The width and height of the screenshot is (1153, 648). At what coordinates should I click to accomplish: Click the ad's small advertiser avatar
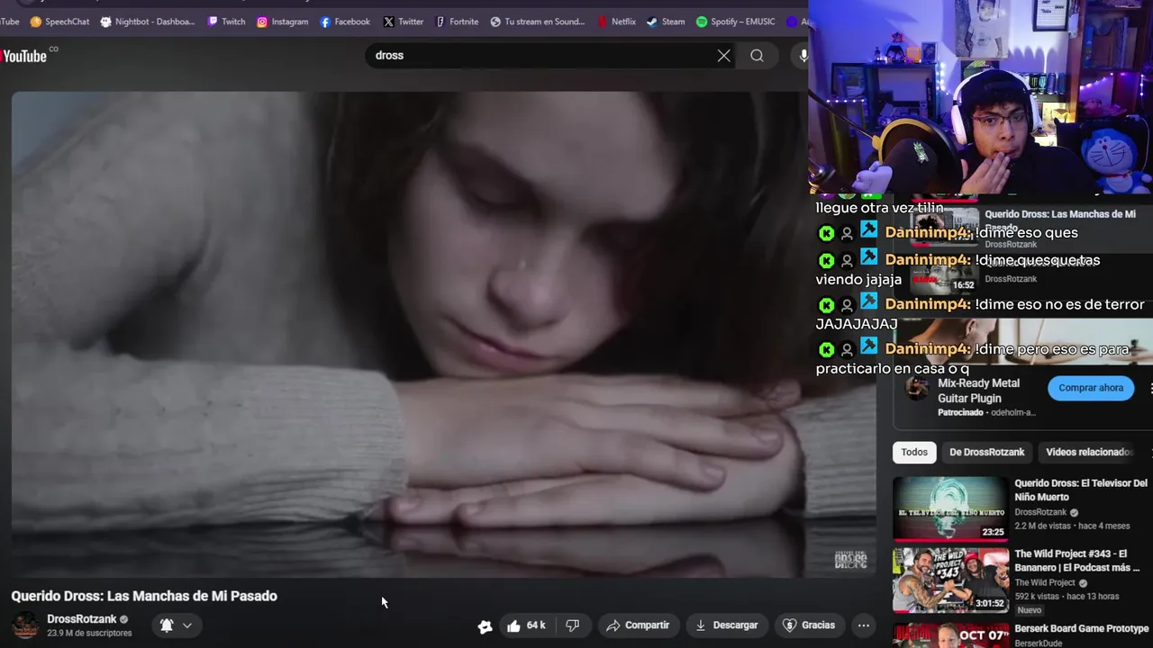[x=917, y=389]
